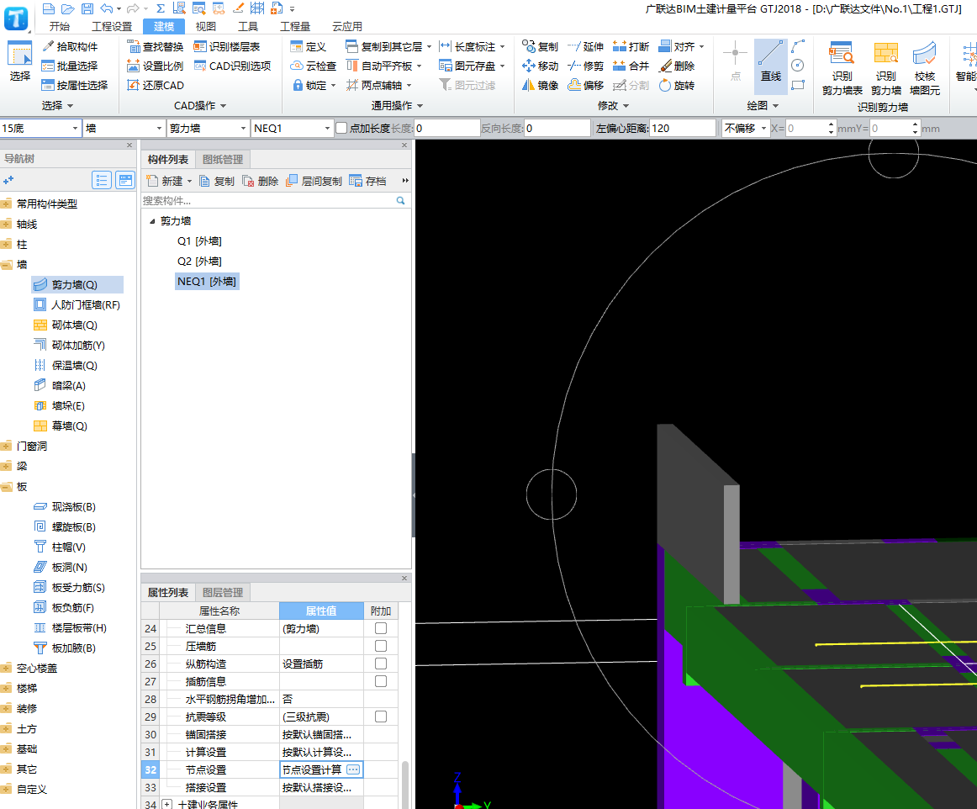Click the 延伸 extend tool
This screenshot has height=809, width=977.
[586, 47]
